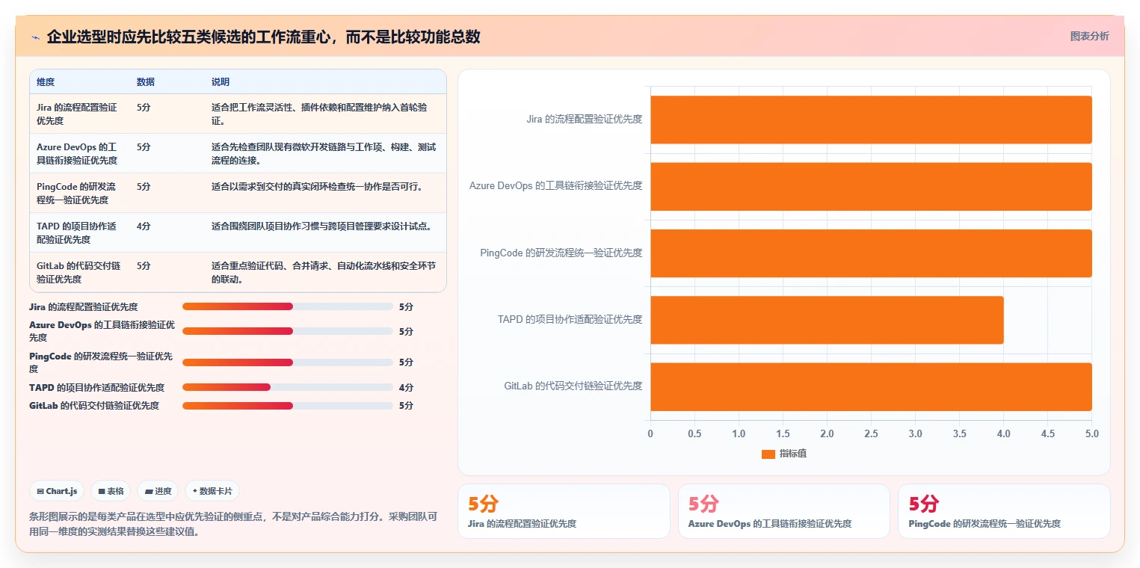Image resolution: width=1140 pixels, height=568 pixels.
Task: Click the PingCode bar in the chart
Action: (871, 253)
